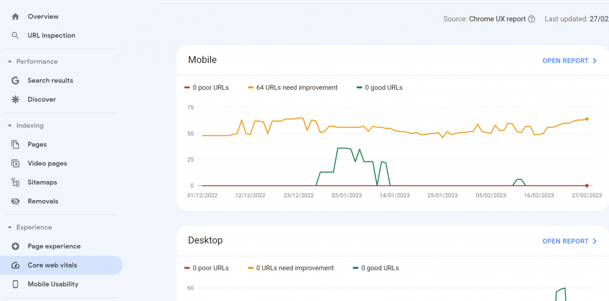Click the Sitemaps tree icon

(x=15, y=182)
